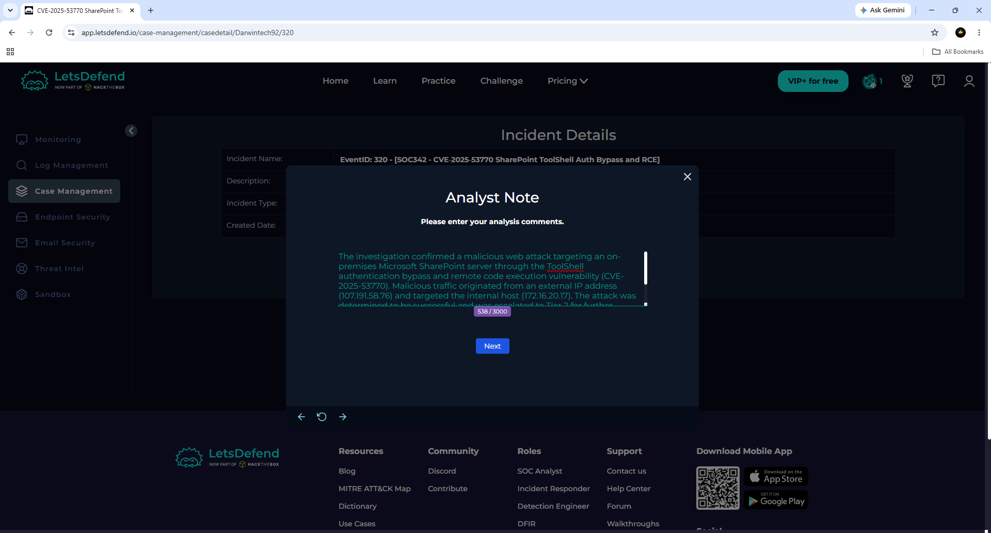Click the Next button in Analyst Note
This screenshot has height=533, width=991.
point(492,346)
